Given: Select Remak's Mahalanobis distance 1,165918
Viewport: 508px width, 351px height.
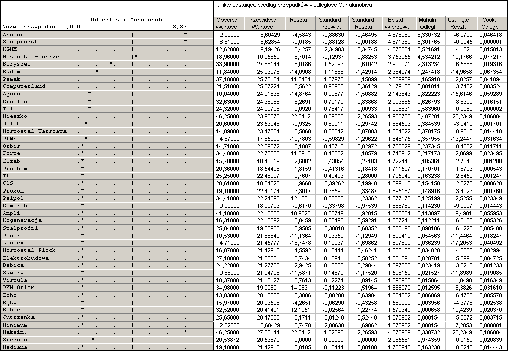Looking at the screenshot, I should pyautogui.click(x=429, y=79).
